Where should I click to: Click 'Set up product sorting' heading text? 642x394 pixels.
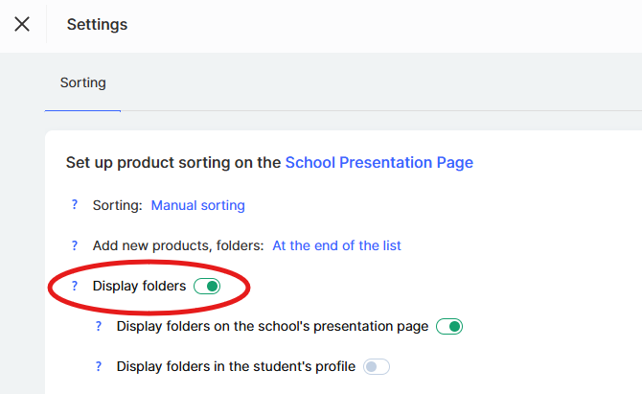[x=172, y=162]
